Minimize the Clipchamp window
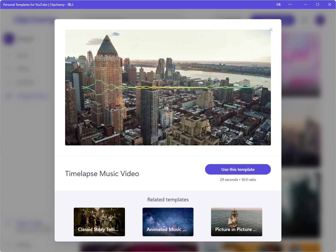The image size is (336, 252). 306,4
